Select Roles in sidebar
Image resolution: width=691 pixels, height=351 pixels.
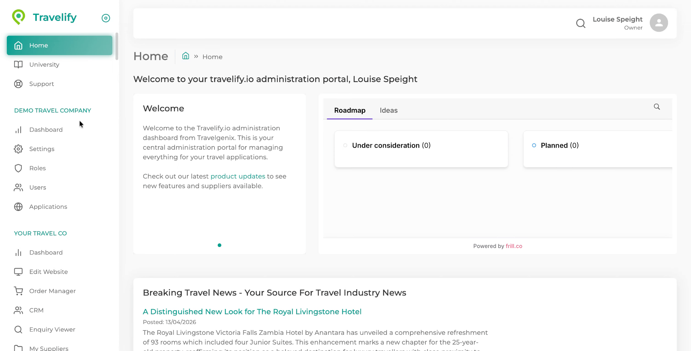click(x=59, y=168)
